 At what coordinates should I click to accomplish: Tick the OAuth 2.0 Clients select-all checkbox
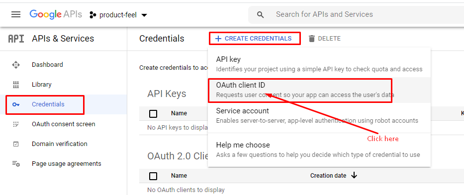pyautogui.click(x=153, y=176)
